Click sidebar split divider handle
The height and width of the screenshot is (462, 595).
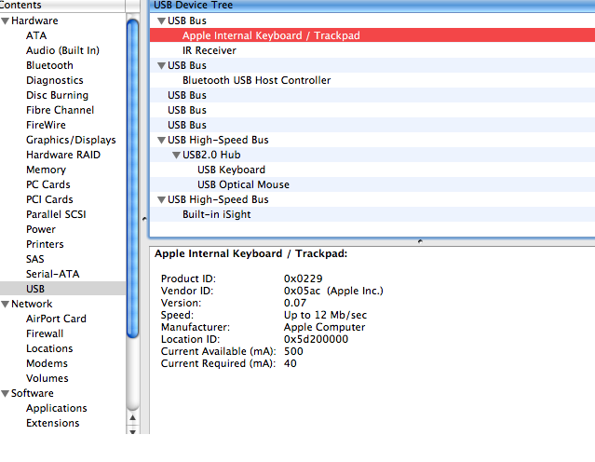coord(144,219)
